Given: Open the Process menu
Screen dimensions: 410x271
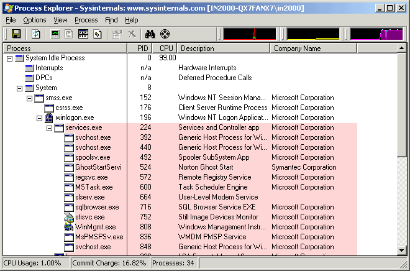Looking at the screenshot, I should click(86, 20).
